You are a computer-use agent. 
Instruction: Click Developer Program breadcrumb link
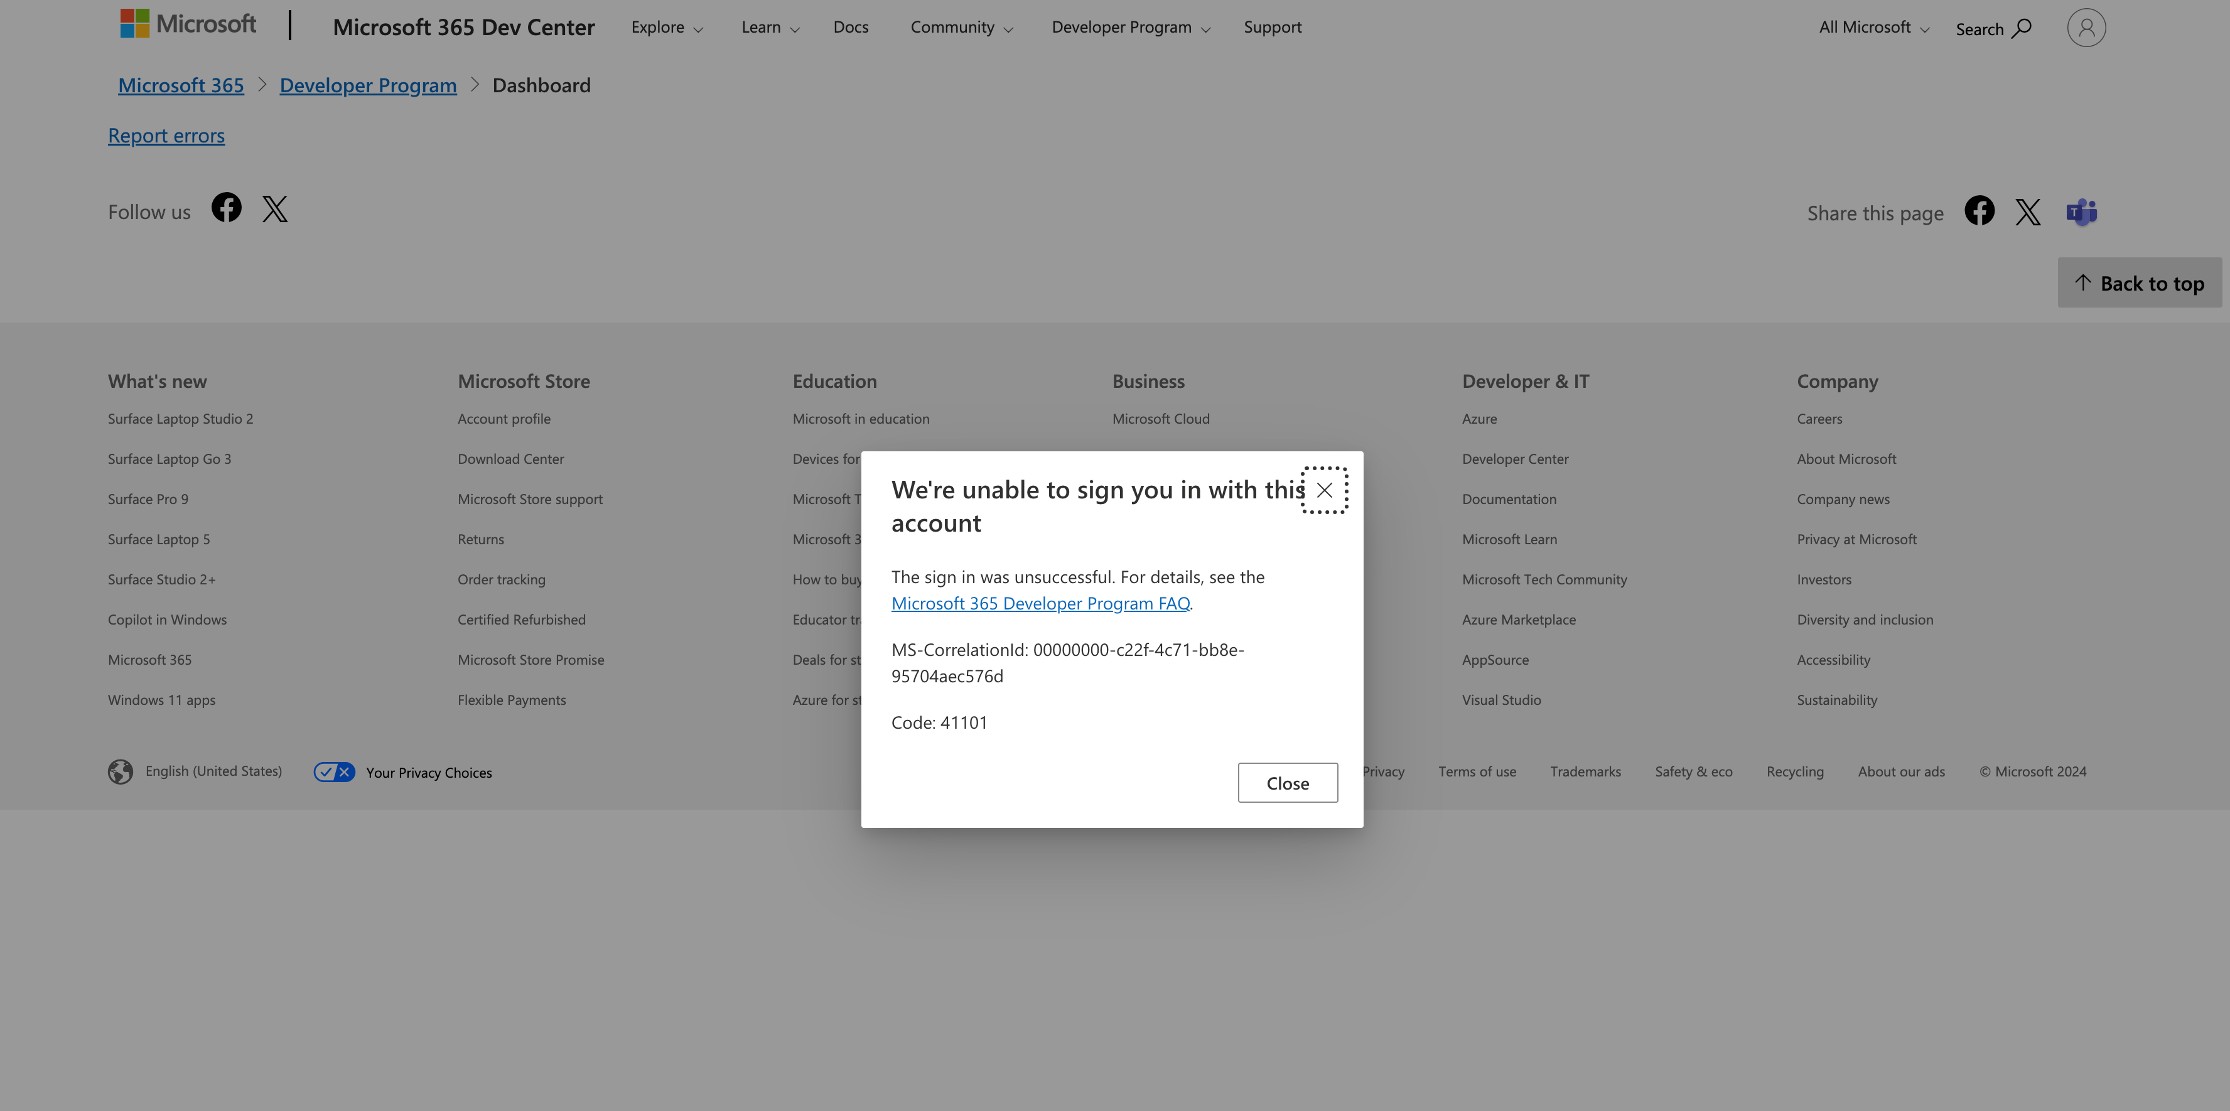pos(368,85)
